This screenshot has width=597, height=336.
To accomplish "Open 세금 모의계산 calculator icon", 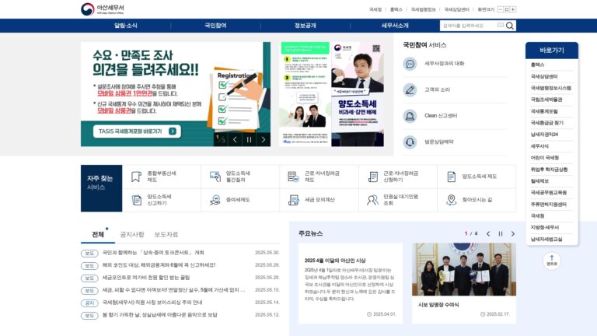I will click(294, 200).
